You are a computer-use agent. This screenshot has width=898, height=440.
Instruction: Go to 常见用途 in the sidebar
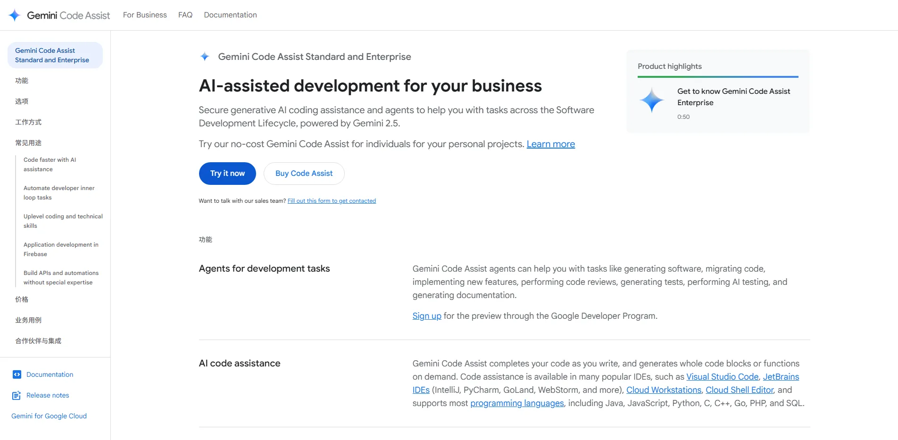coord(28,143)
